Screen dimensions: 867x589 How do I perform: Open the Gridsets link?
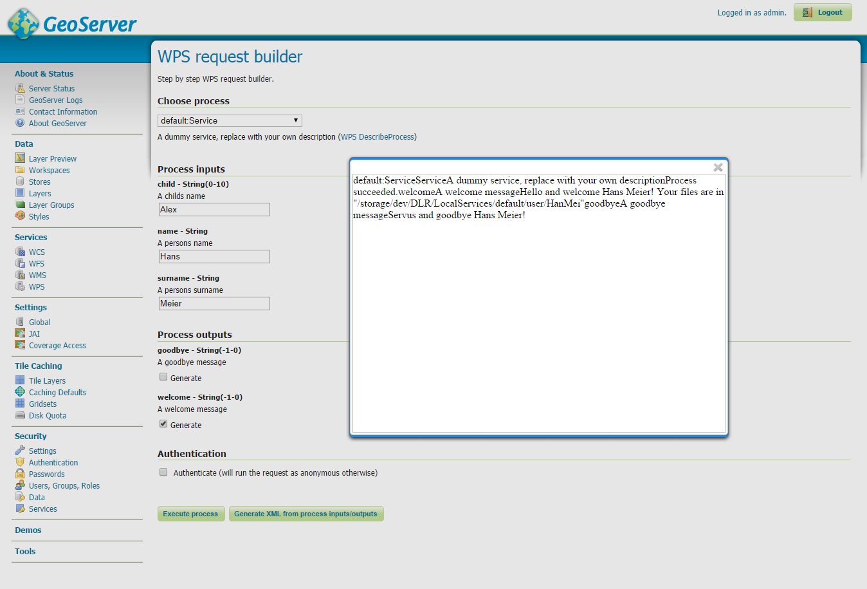coord(42,404)
